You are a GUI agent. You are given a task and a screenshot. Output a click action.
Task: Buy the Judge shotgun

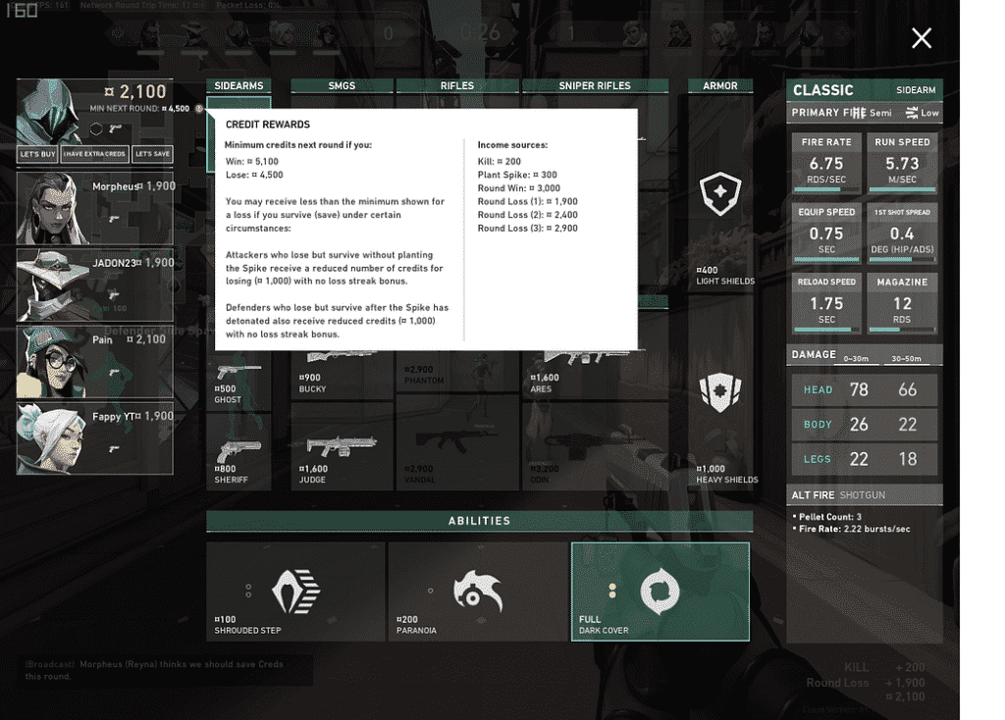point(342,447)
